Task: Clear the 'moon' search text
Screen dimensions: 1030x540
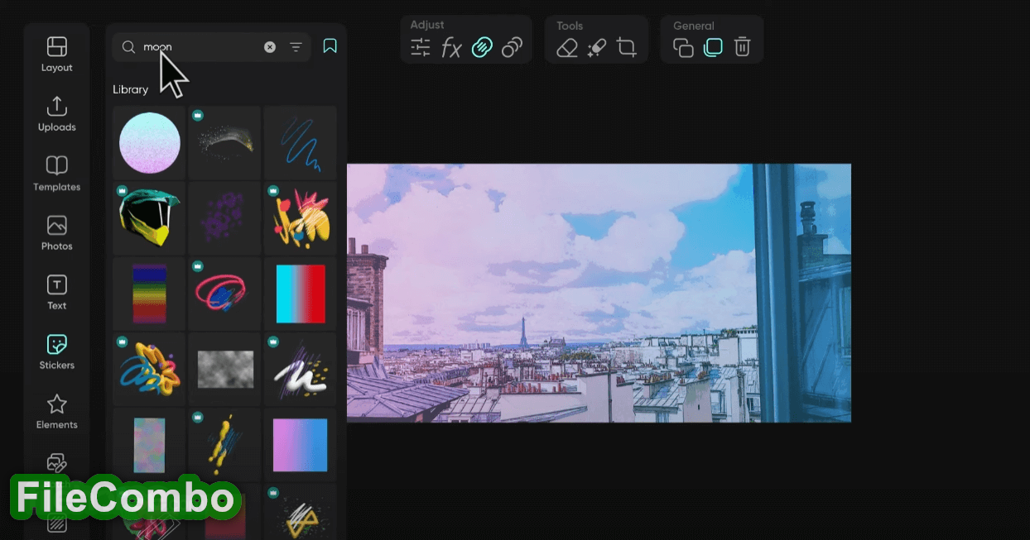Action: pyautogui.click(x=270, y=47)
